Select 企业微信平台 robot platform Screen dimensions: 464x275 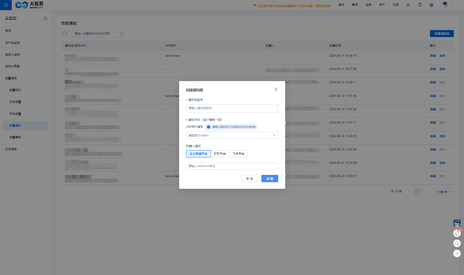pyautogui.click(x=198, y=154)
